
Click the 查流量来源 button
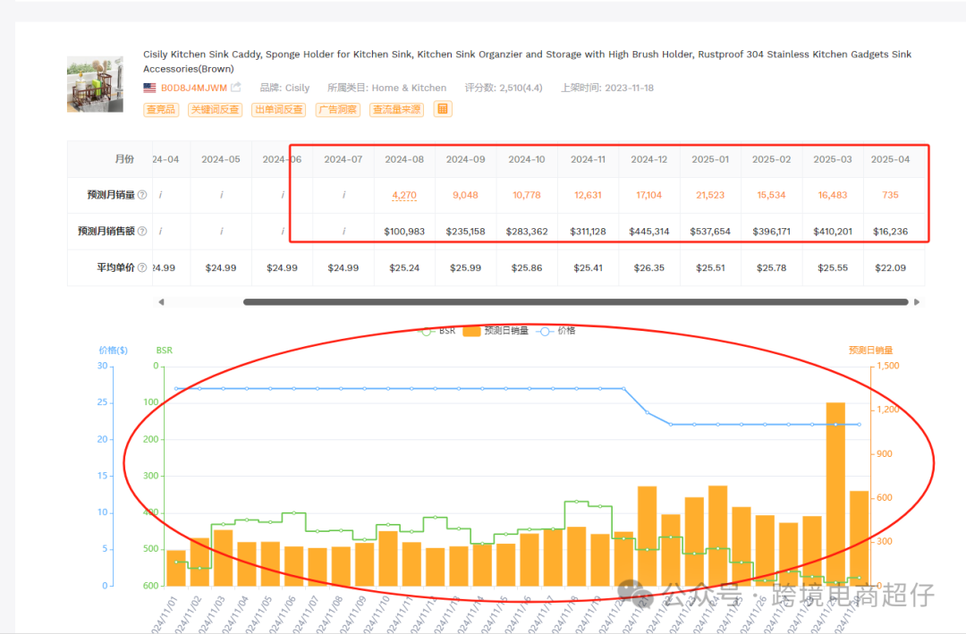point(397,110)
